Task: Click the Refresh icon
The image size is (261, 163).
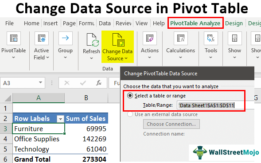Action: (93, 39)
